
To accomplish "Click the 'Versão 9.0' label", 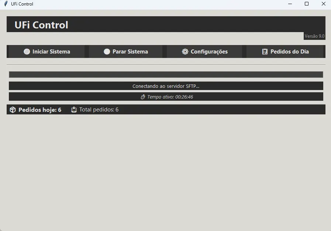I will [x=314, y=36].
